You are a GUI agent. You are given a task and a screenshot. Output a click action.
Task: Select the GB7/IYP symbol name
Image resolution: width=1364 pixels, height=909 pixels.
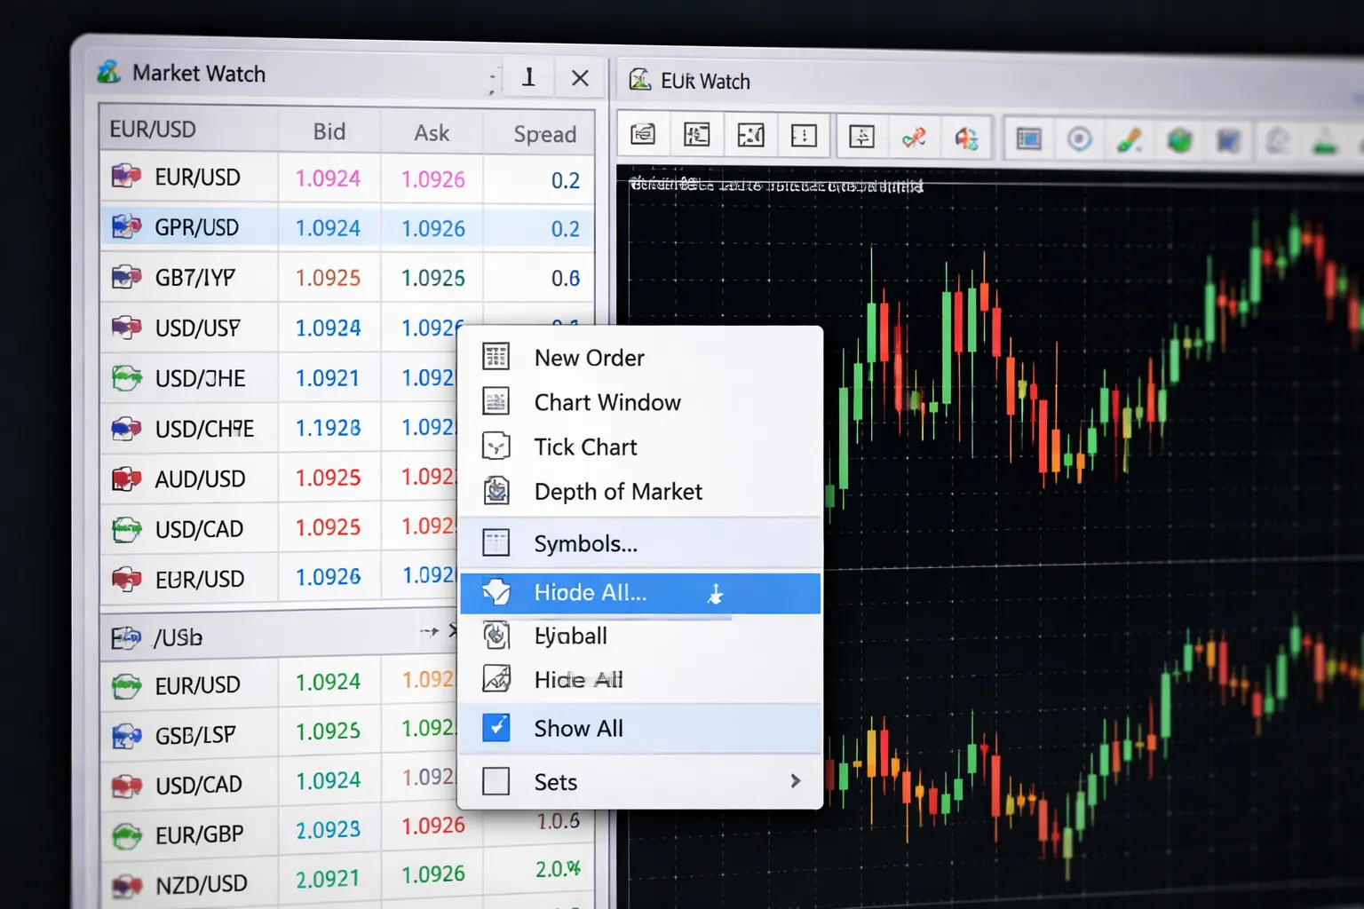pos(194,278)
